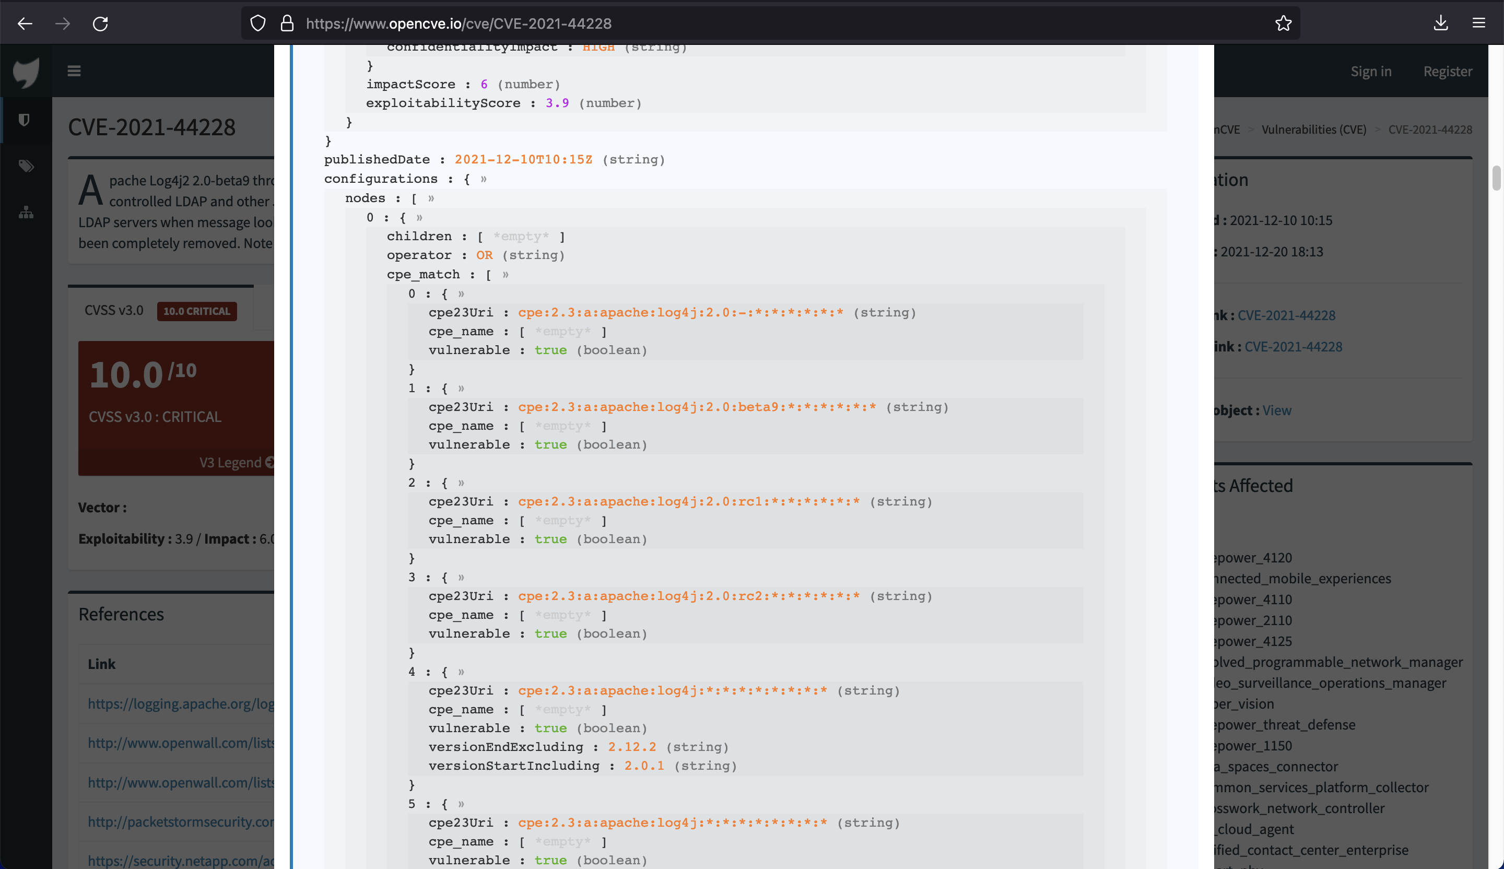Viewport: 1504px width, 869px height.
Task: Click the browser back arrow
Action: pyautogui.click(x=25, y=24)
